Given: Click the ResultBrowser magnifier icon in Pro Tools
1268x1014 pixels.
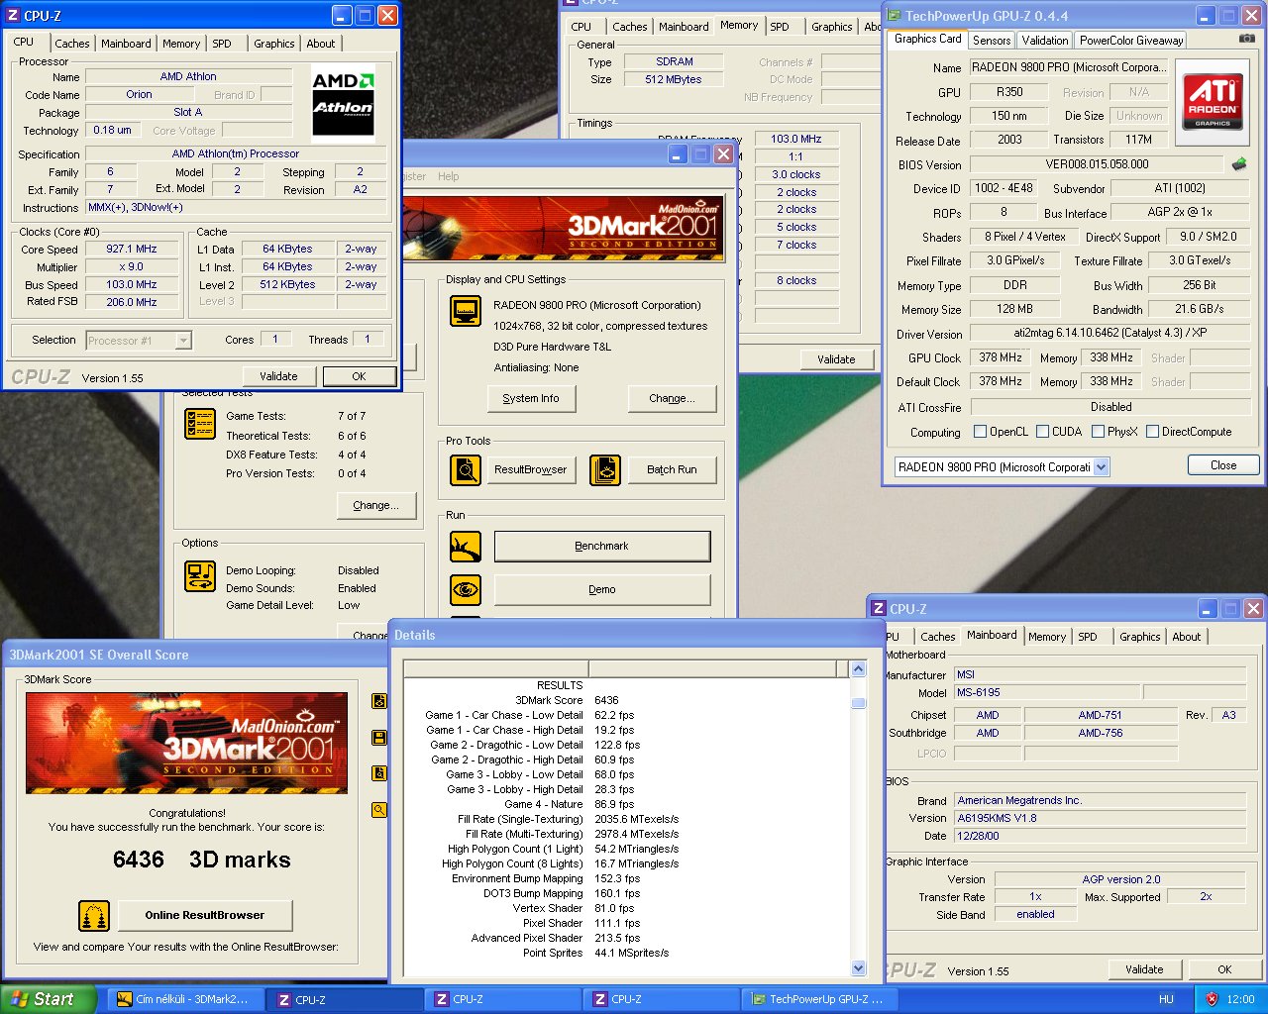Looking at the screenshot, I should click(466, 469).
